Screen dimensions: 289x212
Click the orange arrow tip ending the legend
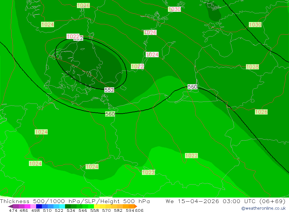(x=136, y=206)
